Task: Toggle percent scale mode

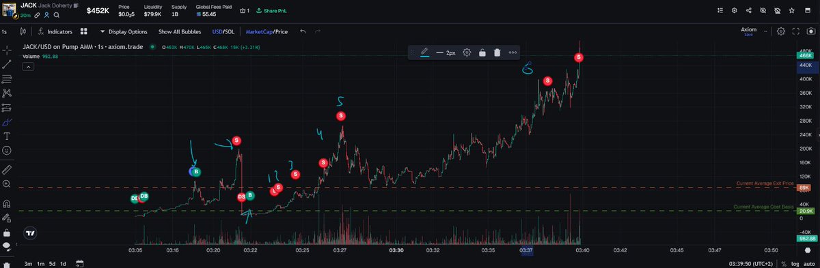Action: (x=784, y=263)
